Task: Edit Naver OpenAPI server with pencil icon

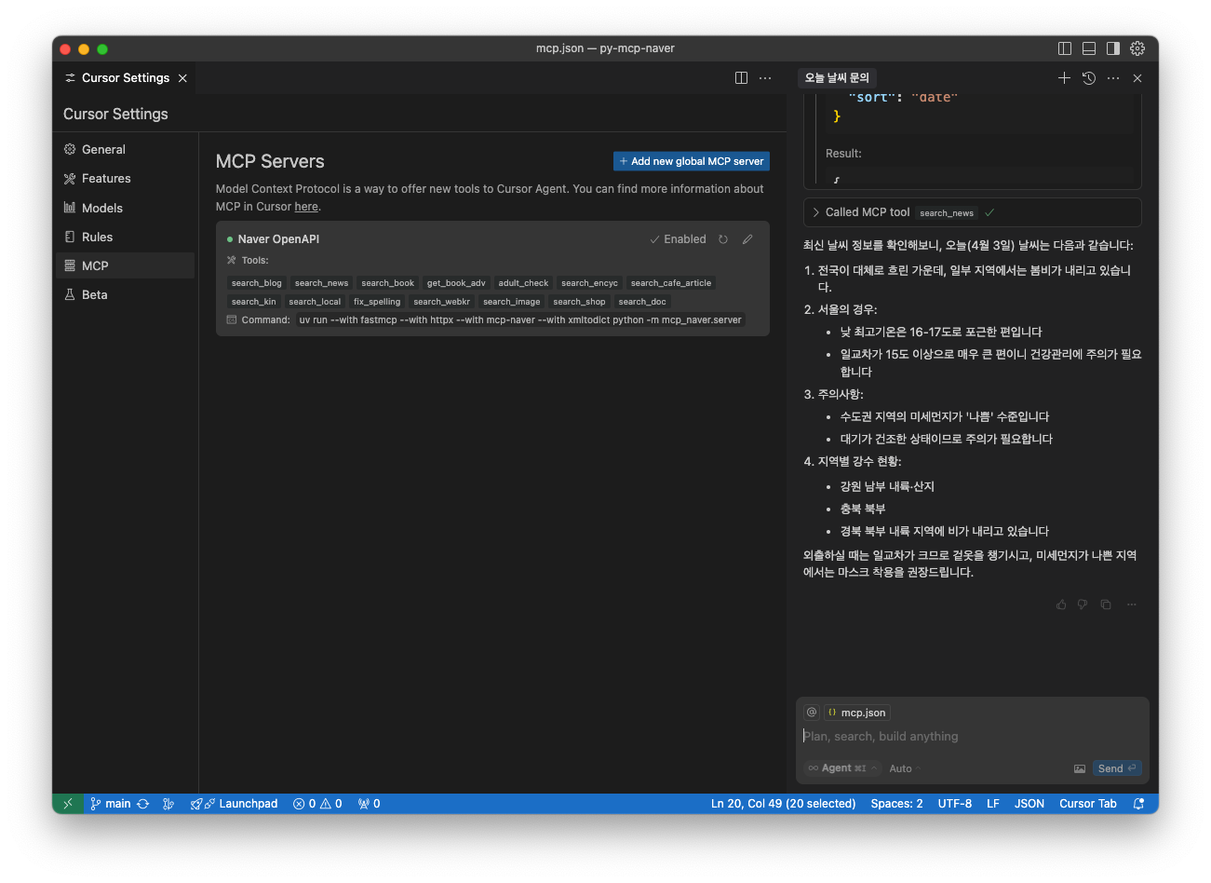Action: 747,239
